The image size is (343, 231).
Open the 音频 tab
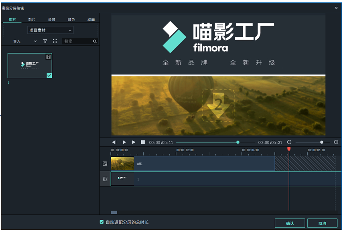pyautogui.click(x=52, y=20)
